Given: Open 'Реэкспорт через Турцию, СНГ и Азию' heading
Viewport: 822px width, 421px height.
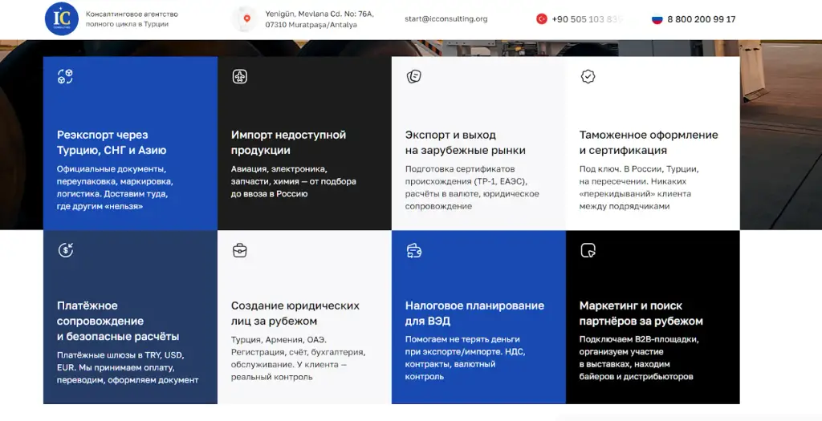Looking at the screenshot, I should click(x=112, y=143).
